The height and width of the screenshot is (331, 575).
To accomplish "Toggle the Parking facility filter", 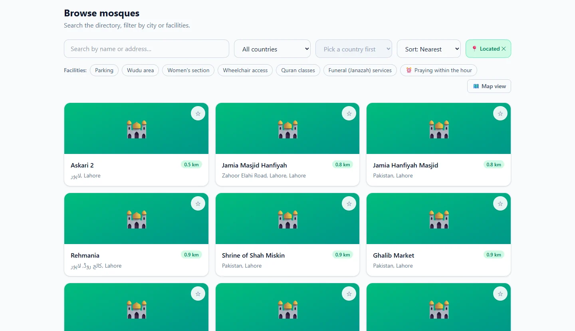I will pyautogui.click(x=104, y=70).
